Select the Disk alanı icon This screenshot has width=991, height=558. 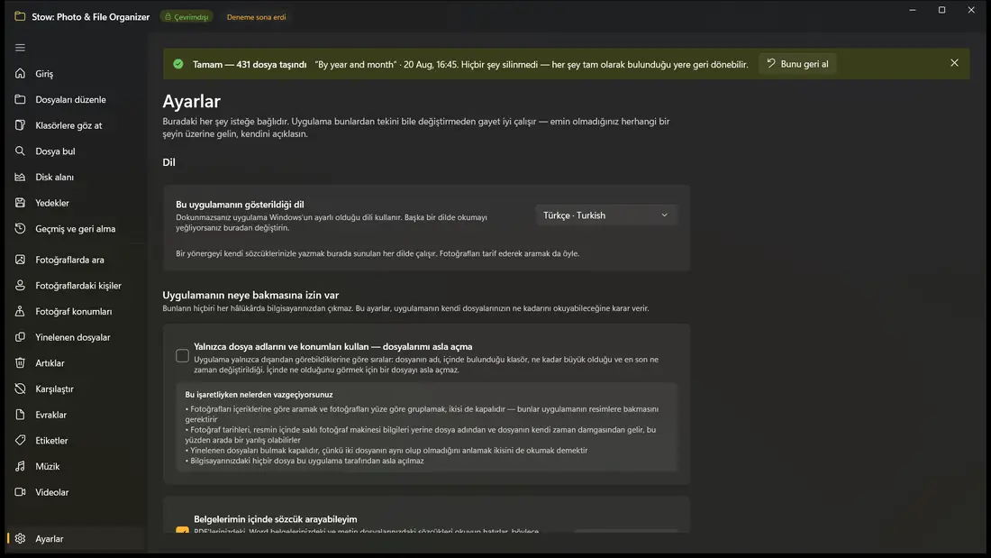[x=20, y=178]
